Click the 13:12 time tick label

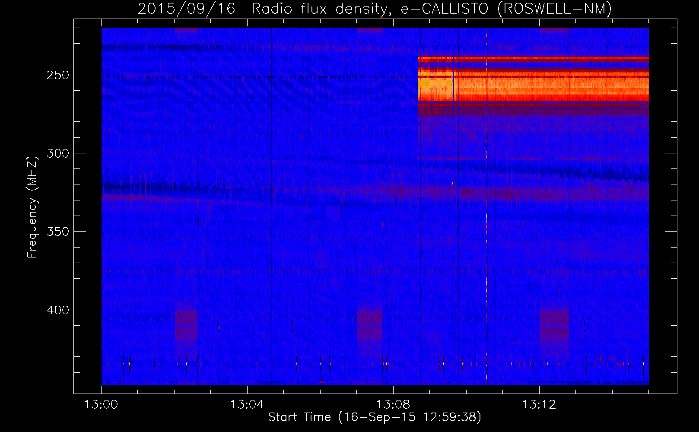pyautogui.click(x=539, y=405)
